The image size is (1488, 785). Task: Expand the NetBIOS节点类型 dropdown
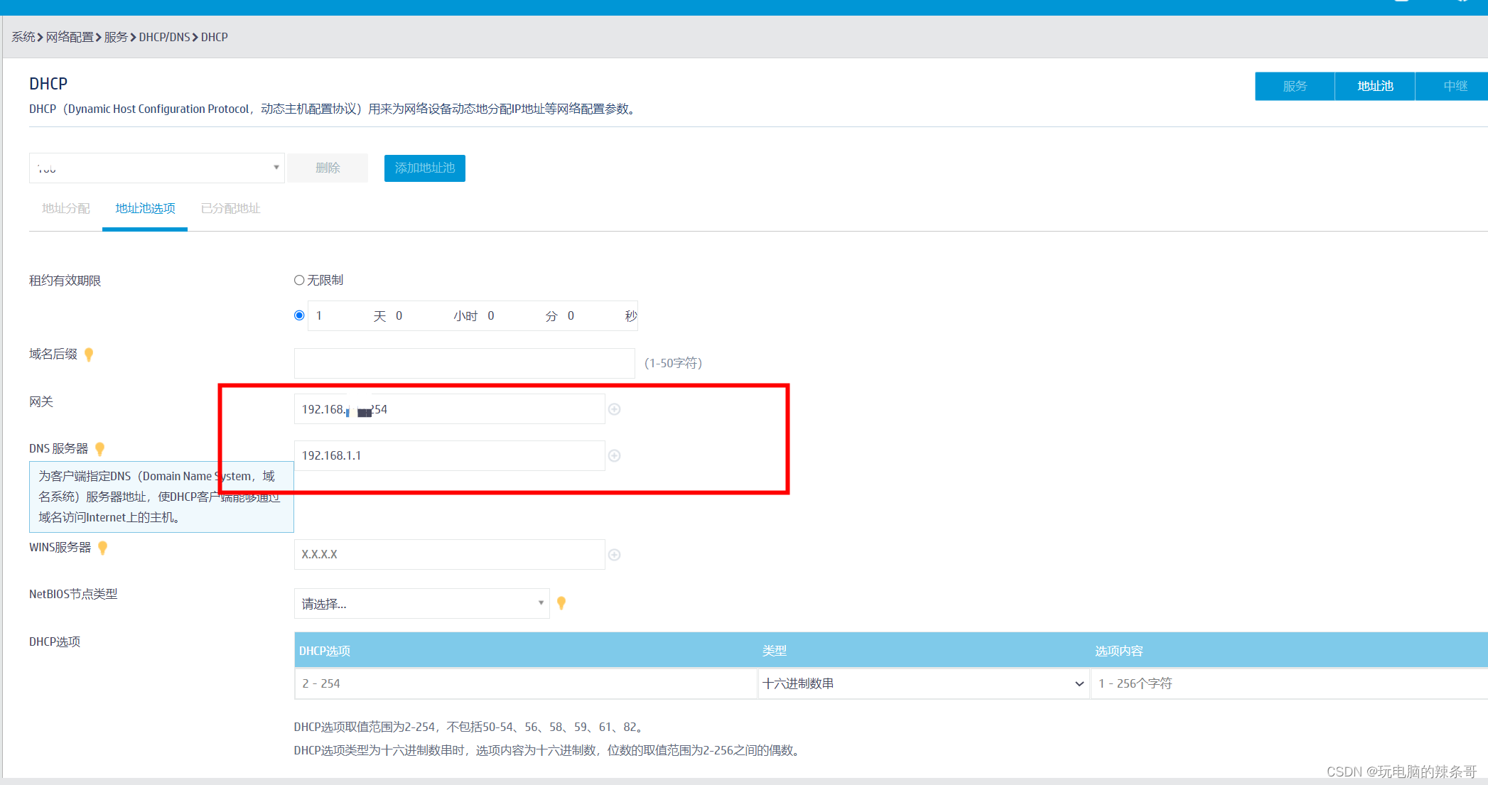421,604
